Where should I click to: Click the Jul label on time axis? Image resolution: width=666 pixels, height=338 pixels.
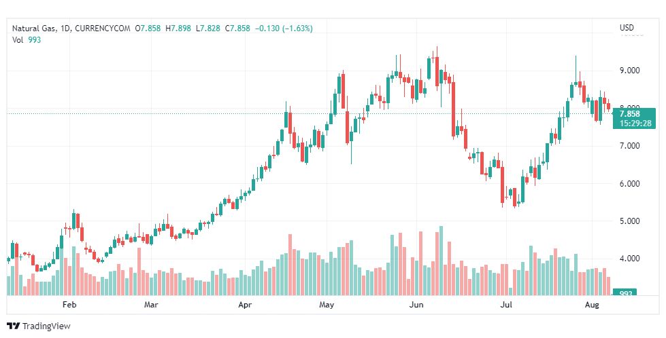506,305
